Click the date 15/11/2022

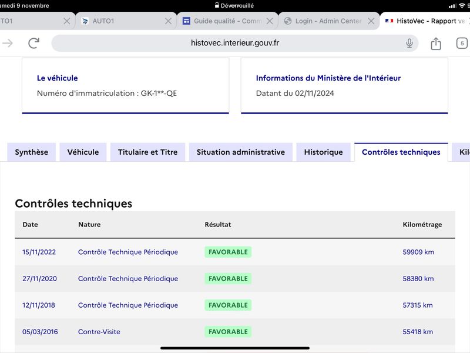(x=39, y=252)
